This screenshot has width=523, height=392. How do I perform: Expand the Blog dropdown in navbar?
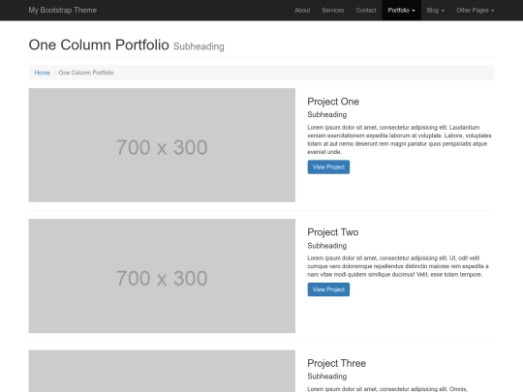coord(435,11)
